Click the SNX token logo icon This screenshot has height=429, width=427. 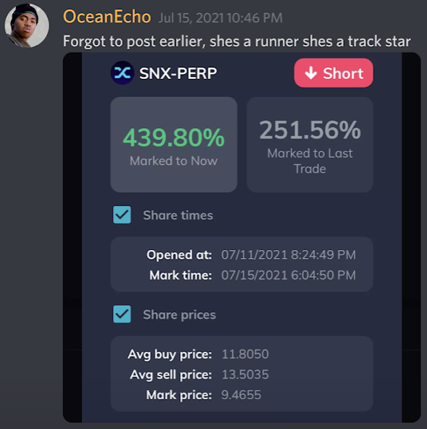122,72
